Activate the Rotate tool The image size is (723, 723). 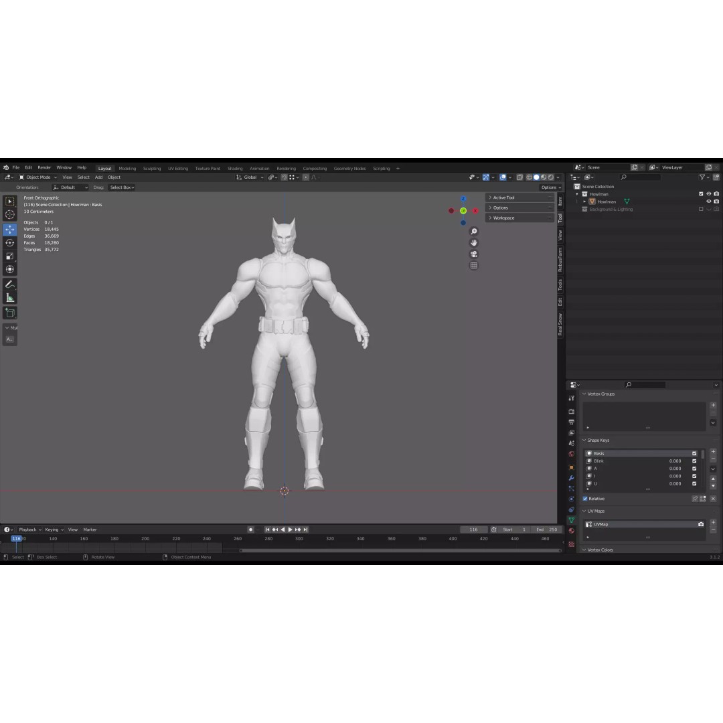tap(9, 242)
